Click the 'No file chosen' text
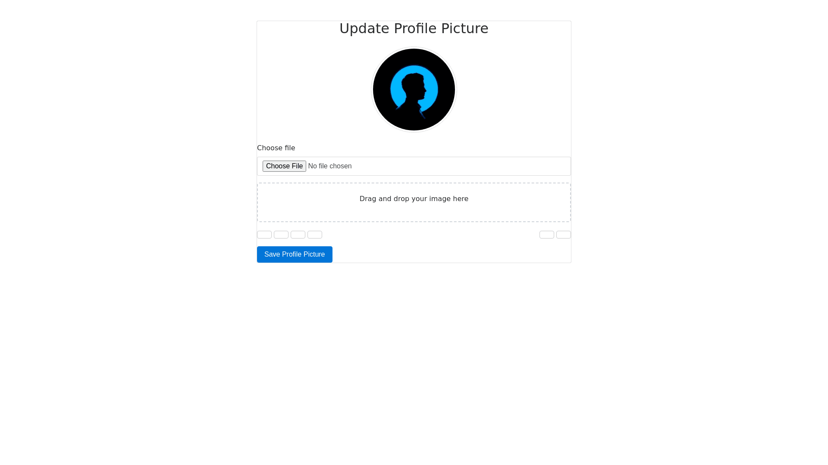Screen dimensions: 828x465 [330, 166]
